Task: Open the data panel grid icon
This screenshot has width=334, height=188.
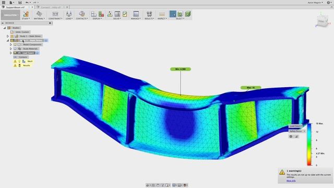Action: [x=4, y=2]
